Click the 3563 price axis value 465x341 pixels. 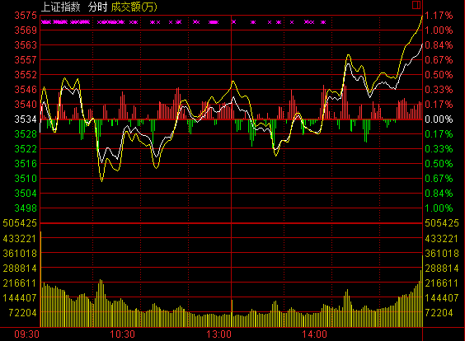click(26, 45)
